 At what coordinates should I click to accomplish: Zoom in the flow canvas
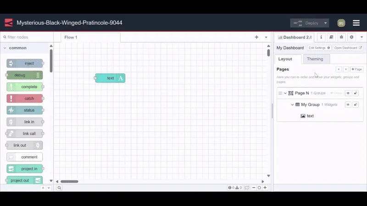(x=265, y=188)
